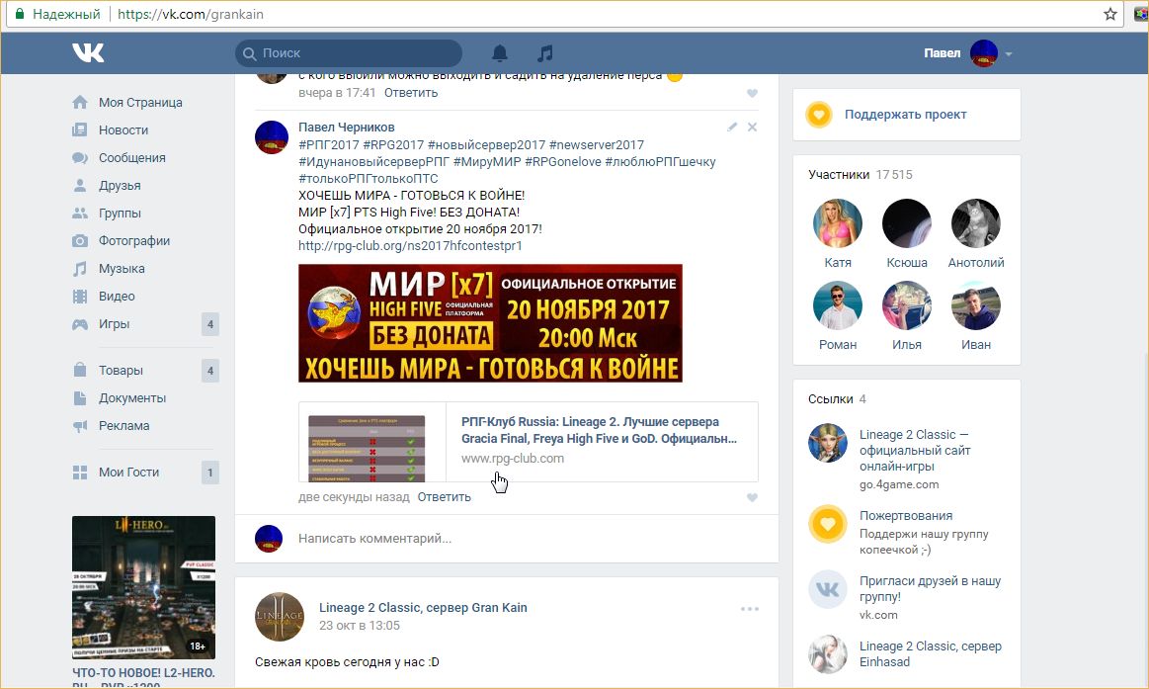Click the Товары bag icon
This screenshot has width=1149, height=689.
tap(80, 370)
